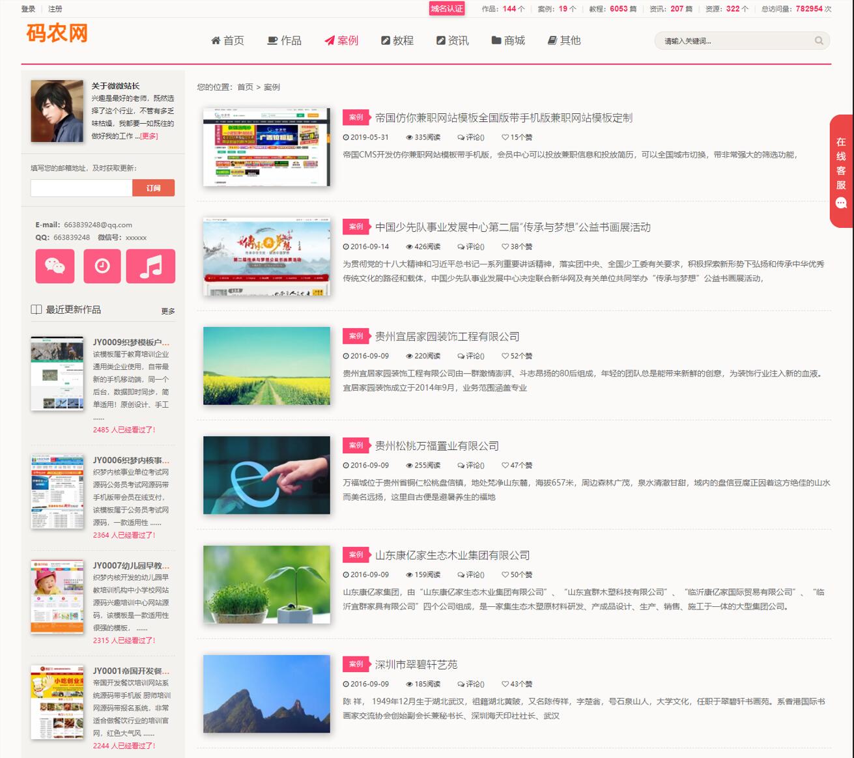Click the heart like icon on first article
The image size is (854, 758).
505,137
